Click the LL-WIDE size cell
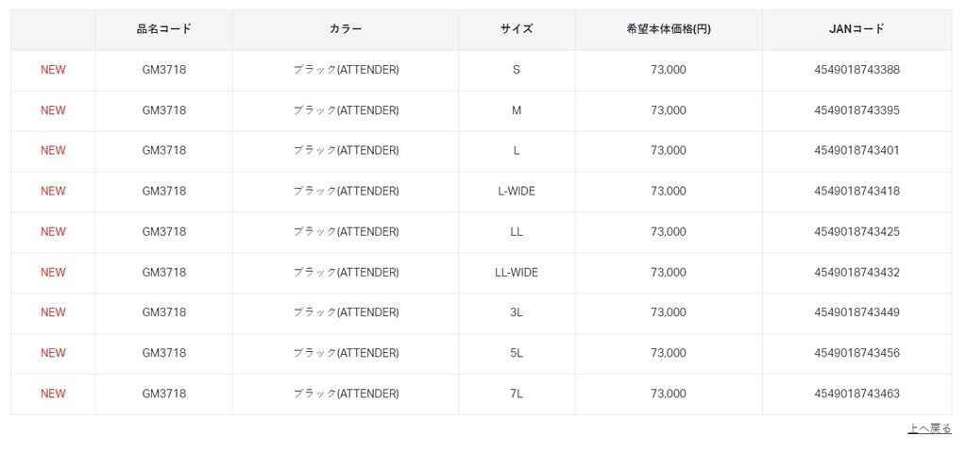Screen dimensions: 967x453 click(517, 272)
